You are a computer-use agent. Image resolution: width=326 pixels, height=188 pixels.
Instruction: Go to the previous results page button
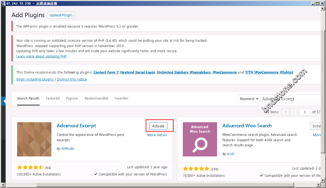coord(294,112)
